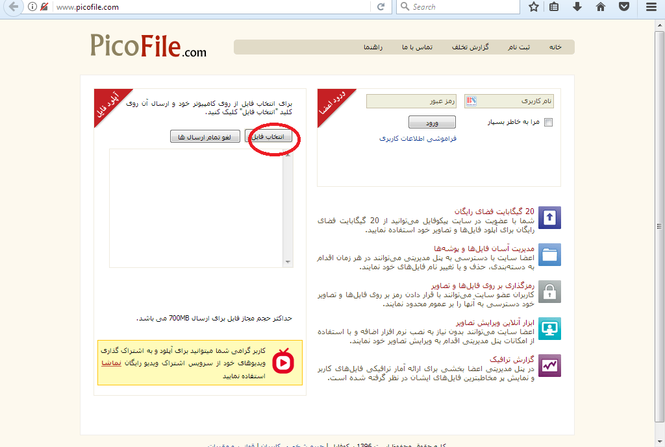665x447 pixels.
Task: Bookmark this page with the star icon
Action: point(534,7)
